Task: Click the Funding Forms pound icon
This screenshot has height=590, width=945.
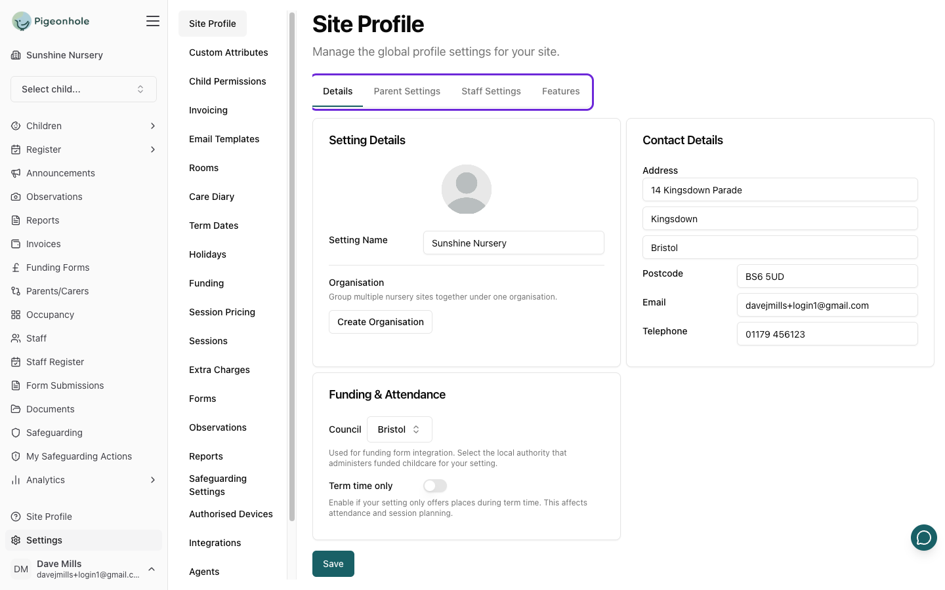Action: (16, 267)
